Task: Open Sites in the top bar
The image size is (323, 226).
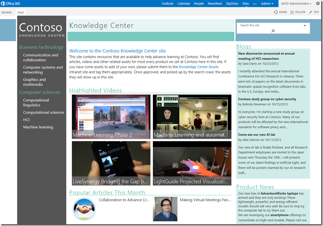Action: click(246, 4)
